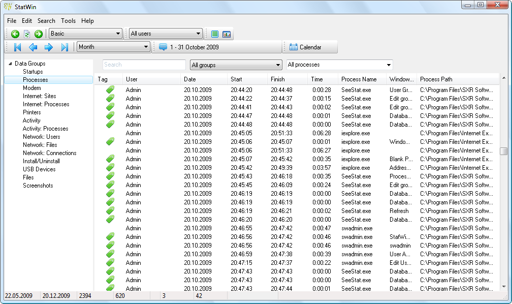Click inside the Search input field

pyautogui.click(x=144, y=65)
